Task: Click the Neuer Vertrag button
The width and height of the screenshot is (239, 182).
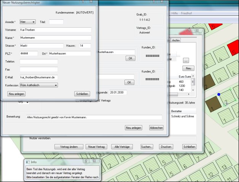Action: pos(96,147)
